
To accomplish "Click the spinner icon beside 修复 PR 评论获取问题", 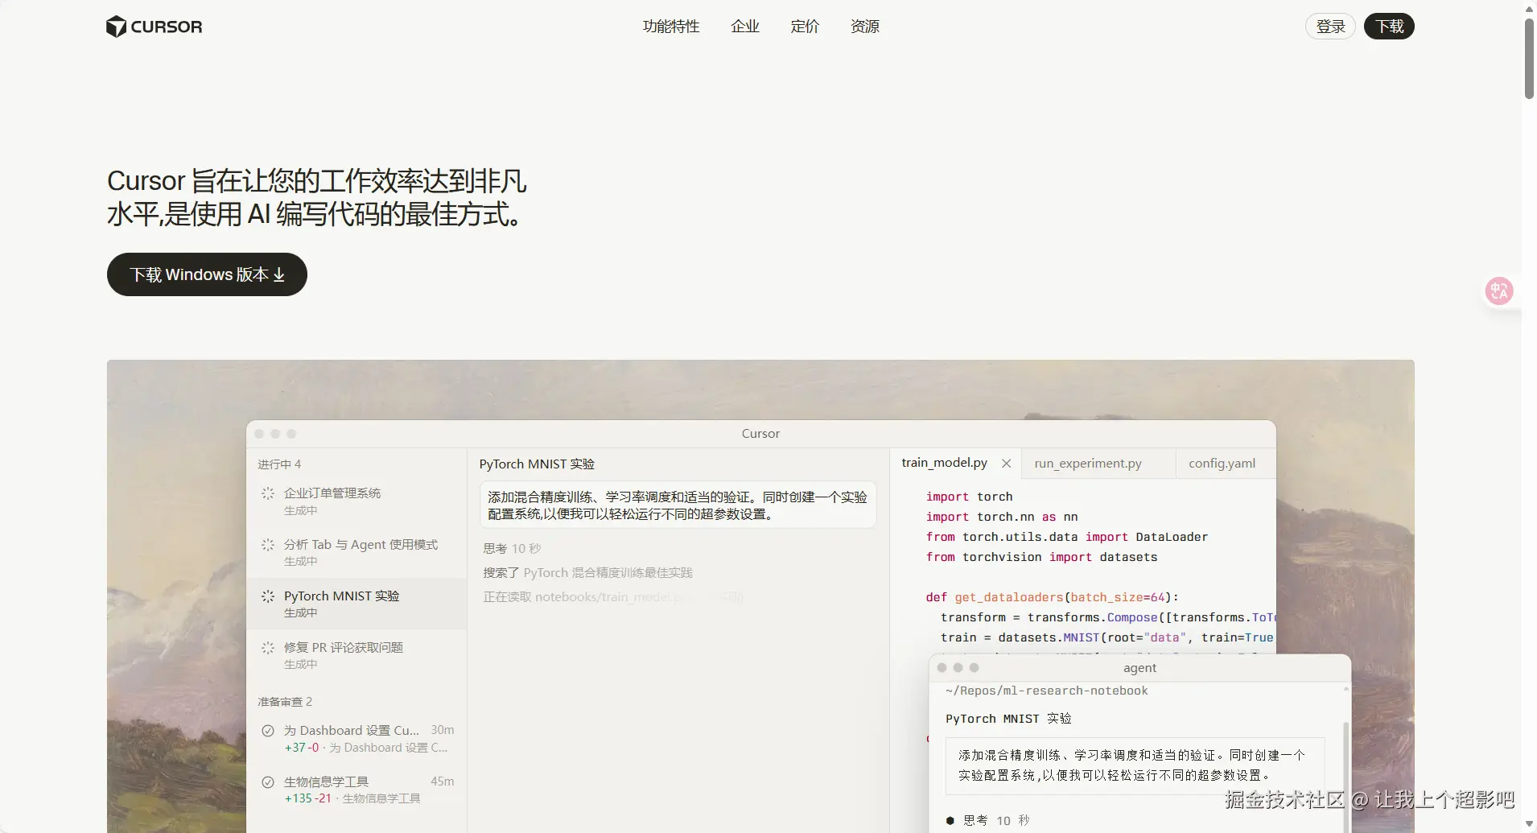I will click(x=268, y=648).
